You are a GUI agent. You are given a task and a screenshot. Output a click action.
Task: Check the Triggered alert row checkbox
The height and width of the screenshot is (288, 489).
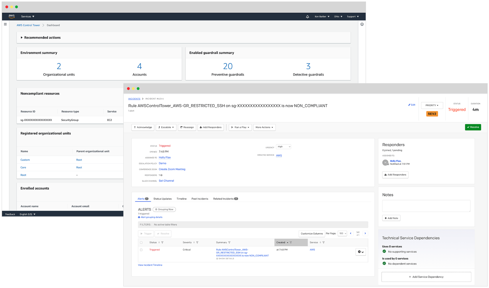click(x=141, y=250)
